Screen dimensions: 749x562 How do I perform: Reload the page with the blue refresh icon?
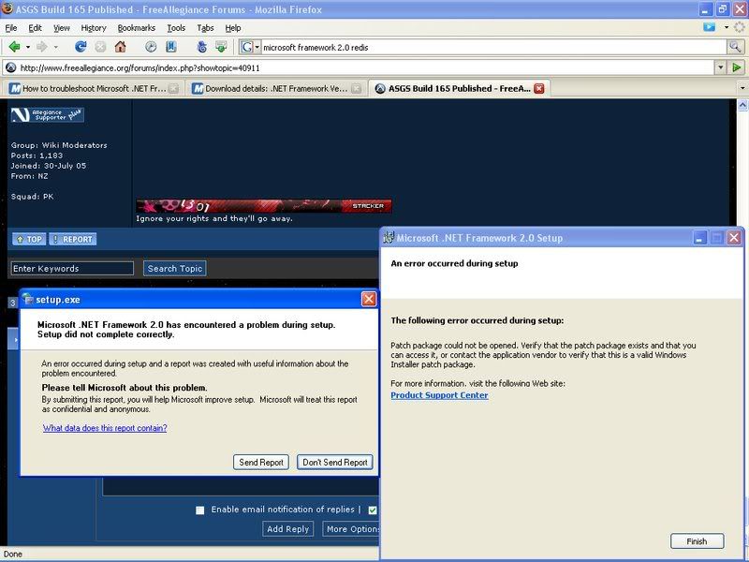(x=81, y=47)
